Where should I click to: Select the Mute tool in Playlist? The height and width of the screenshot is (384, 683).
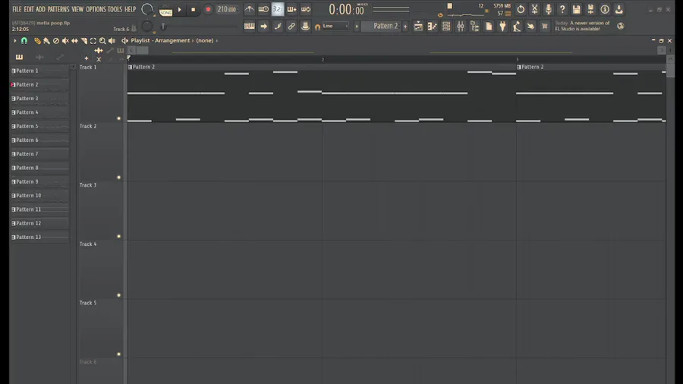pos(65,40)
